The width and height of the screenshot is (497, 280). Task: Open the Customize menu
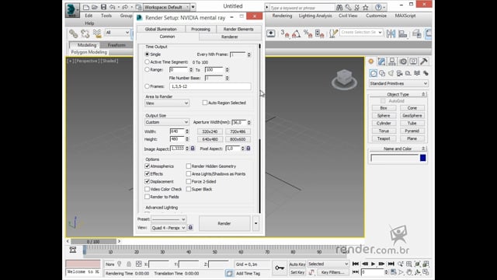coord(376,16)
